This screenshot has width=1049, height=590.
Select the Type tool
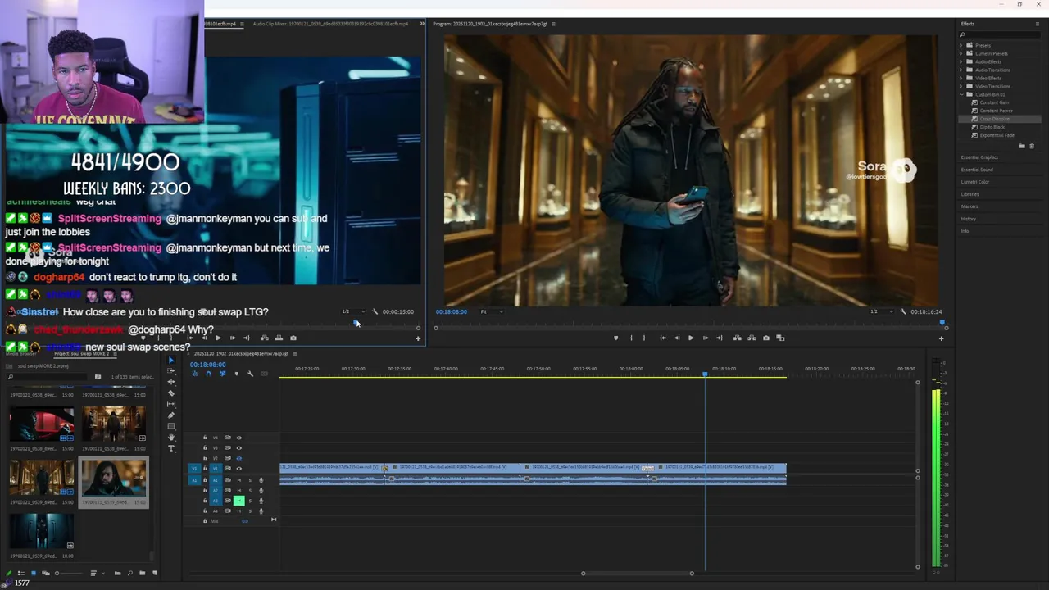coord(171,448)
